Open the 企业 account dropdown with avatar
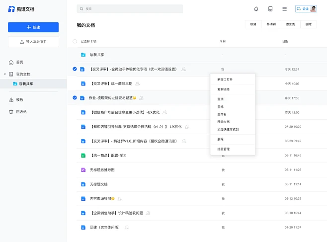 pos(306,9)
